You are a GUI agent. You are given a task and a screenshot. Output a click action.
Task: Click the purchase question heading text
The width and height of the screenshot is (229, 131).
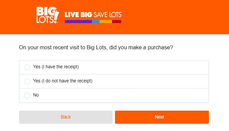96,48
